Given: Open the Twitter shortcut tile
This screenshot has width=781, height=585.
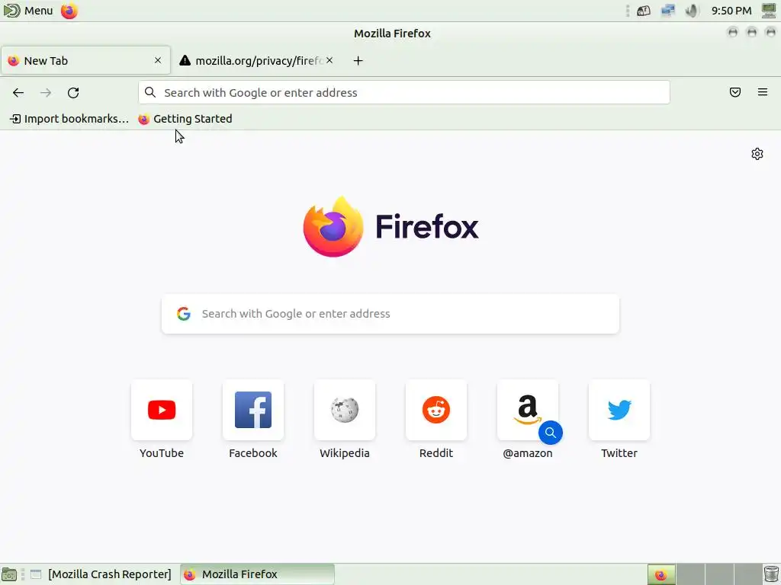Looking at the screenshot, I should [x=619, y=420].
